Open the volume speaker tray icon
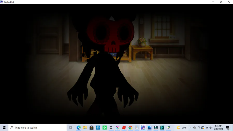This screenshot has height=131, width=233. coord(211,128)
